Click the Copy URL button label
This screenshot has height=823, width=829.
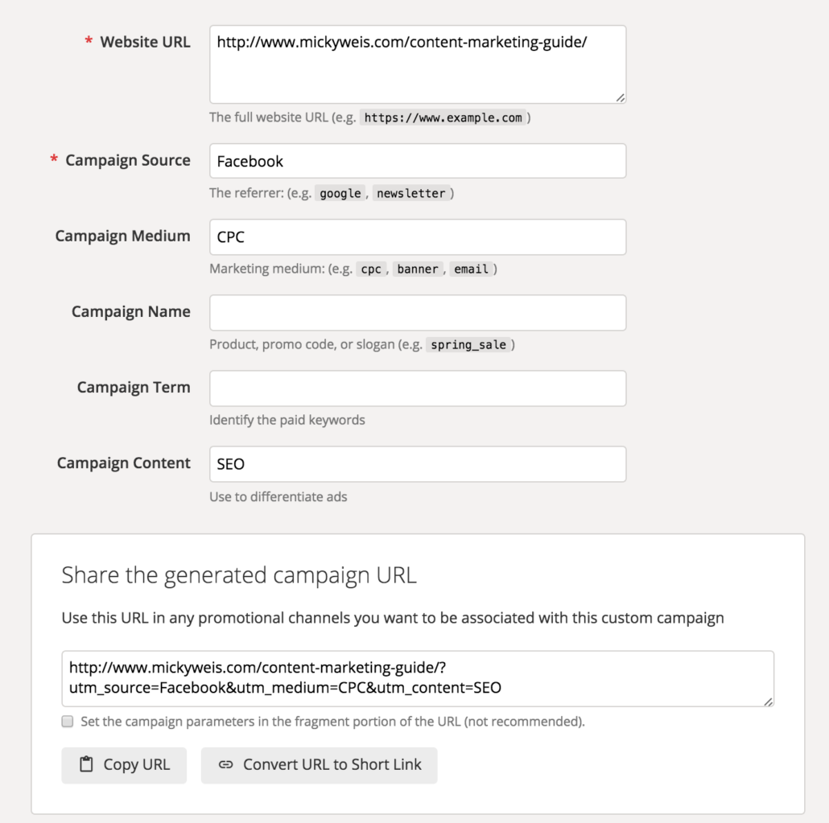click(136, 765)
